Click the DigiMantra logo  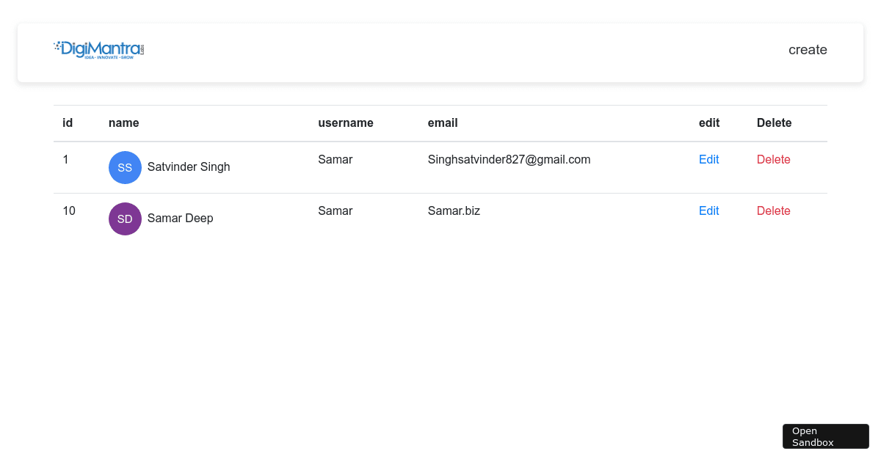[99, 49]
